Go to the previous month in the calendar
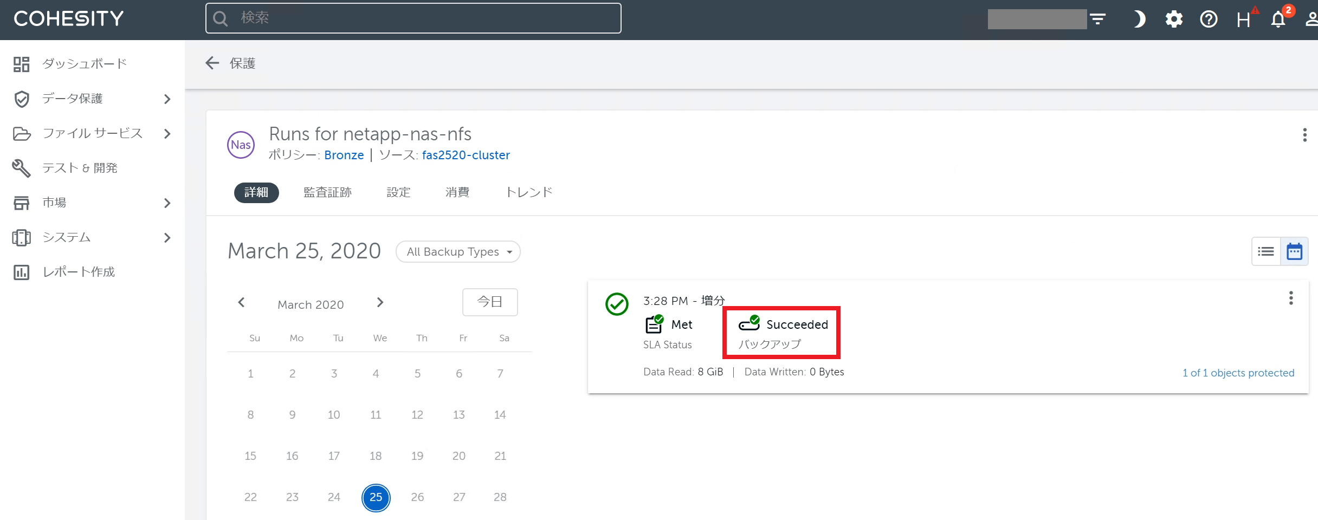1318x520 pixels. tap(241, 302)
